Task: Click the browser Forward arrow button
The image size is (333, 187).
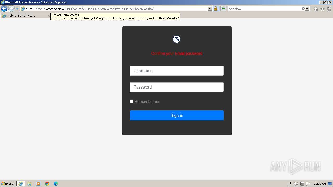Action: tap(11, 9)
